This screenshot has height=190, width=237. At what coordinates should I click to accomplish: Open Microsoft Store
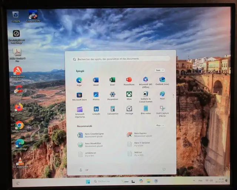[79, 97]
